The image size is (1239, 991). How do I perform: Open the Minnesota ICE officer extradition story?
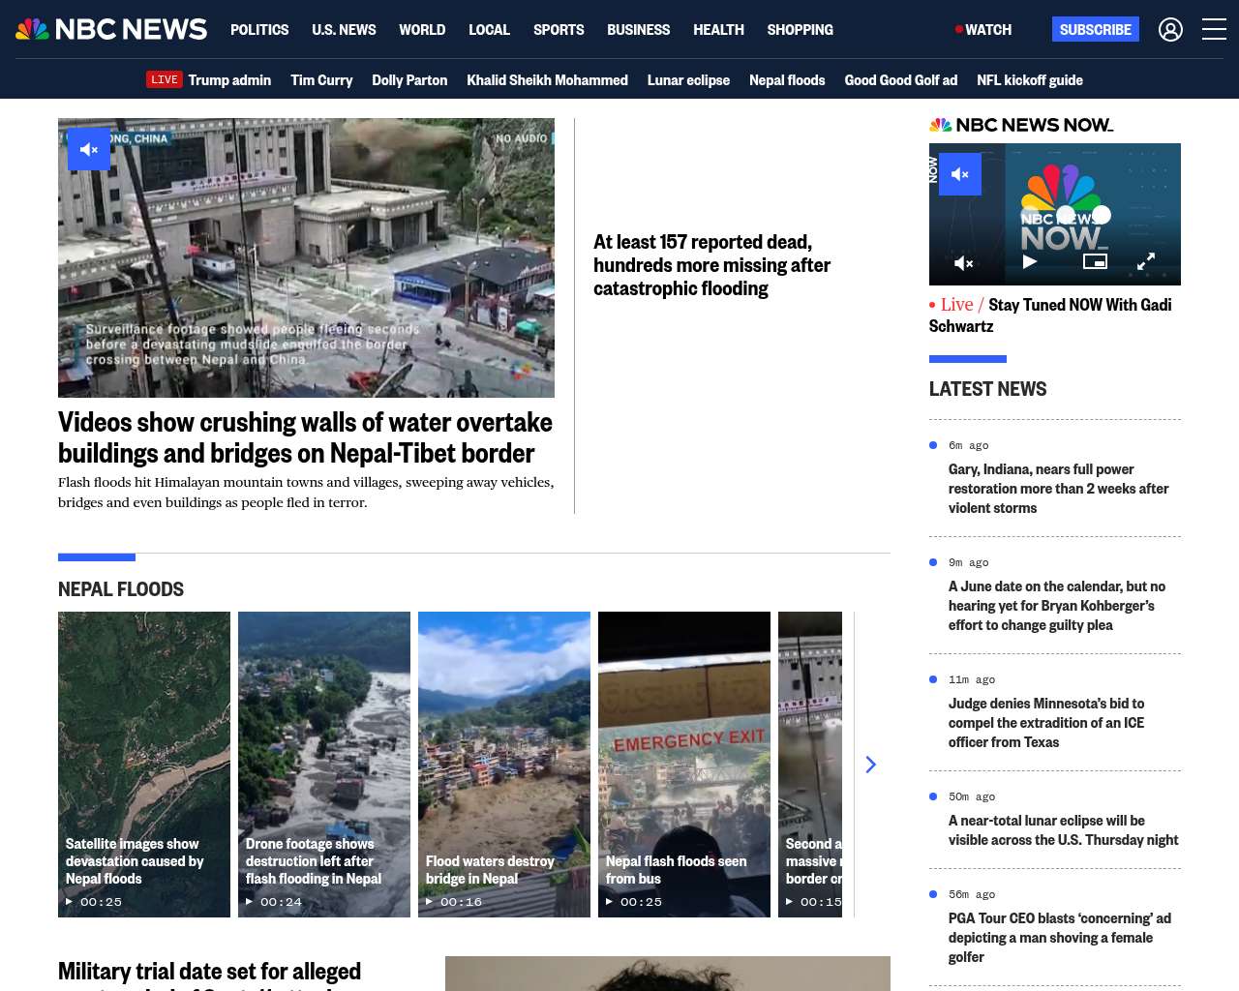tap(1046, 723)
